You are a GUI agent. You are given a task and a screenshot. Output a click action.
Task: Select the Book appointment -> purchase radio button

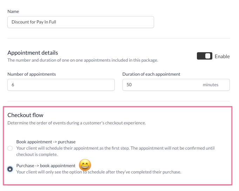[10, 148]
